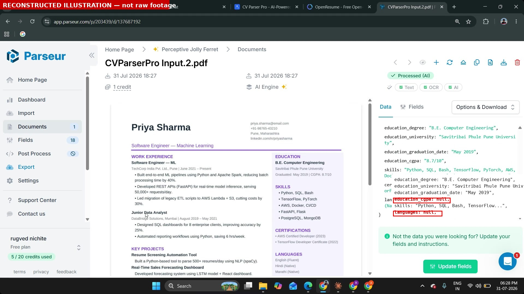The width and height of the screenshot is (524, 294).
Task: Open the 1 credit link
Action: (122, 87)
